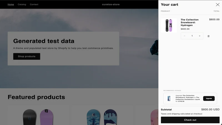Image resolution: width=222 pixels, height=125 pixels.
Task: Click the TOTAL column header
Action: coord(216,11)
